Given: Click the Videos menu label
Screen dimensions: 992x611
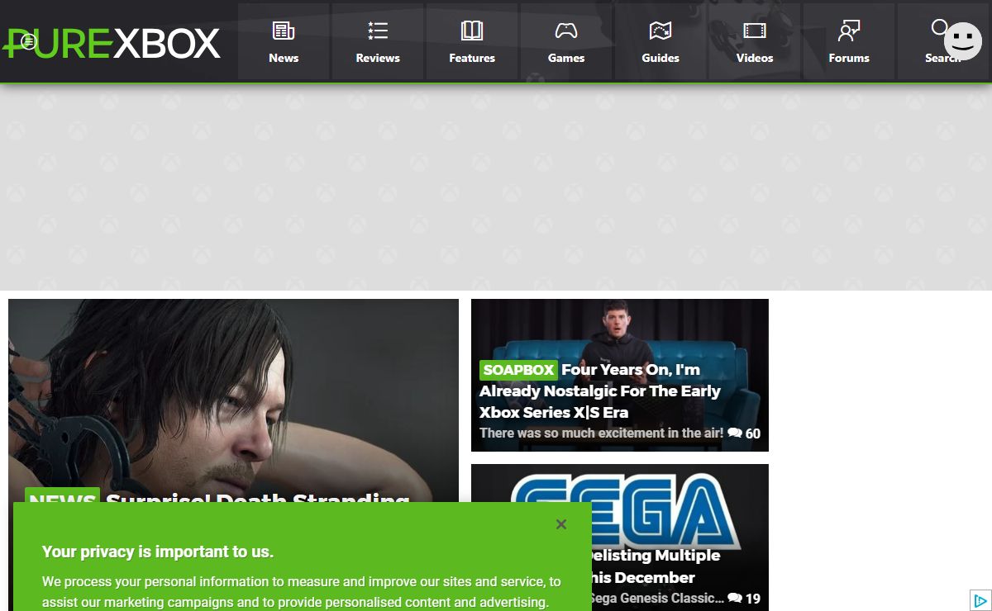Looking at the screenshot, I should (x=755, y=58).
